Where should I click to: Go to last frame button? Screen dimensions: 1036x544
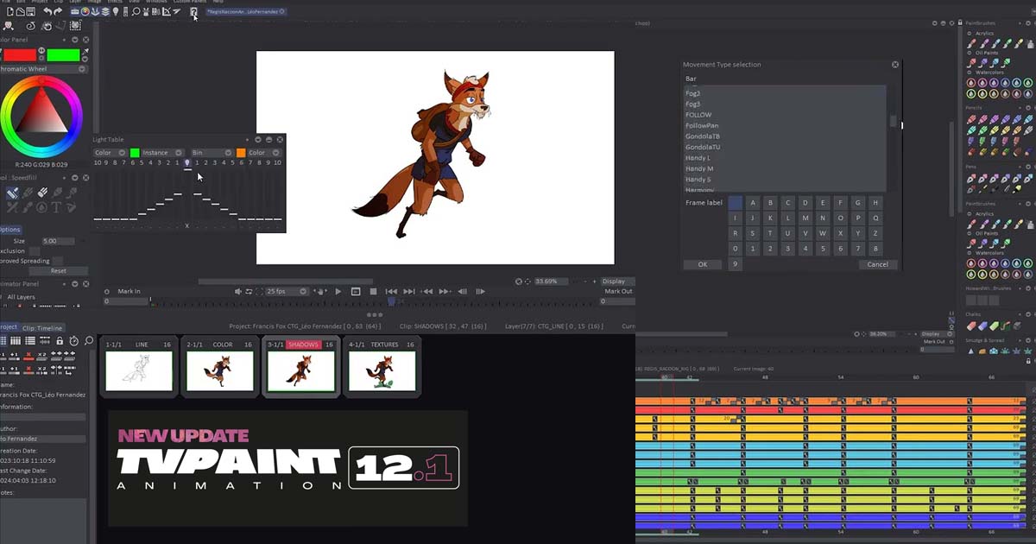[x=409, y=291]
